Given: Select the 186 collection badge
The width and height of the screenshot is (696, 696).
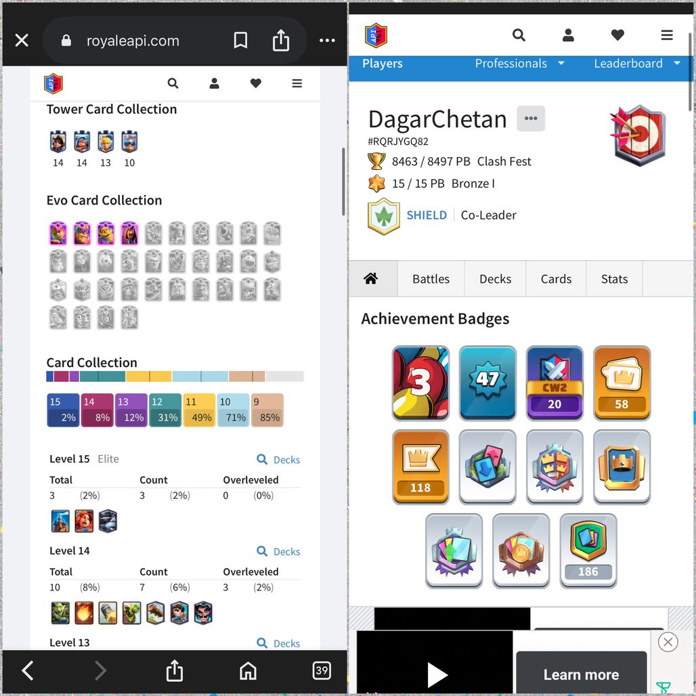Looking at the screenshot, I should tap(588, 551).
